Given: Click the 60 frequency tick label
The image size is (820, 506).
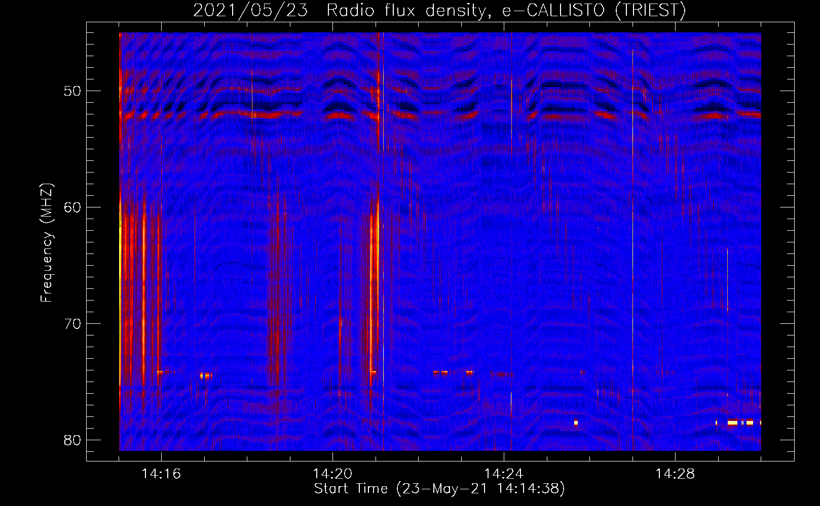Looking at the screenshot, I should tap(72, 207).
